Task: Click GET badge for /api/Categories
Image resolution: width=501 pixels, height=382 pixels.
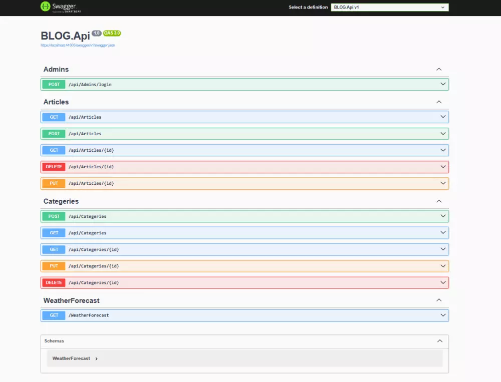Action: coord(54,233)
